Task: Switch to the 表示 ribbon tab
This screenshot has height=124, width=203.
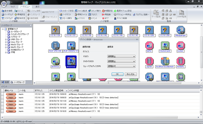Action: tap(37, 7)
